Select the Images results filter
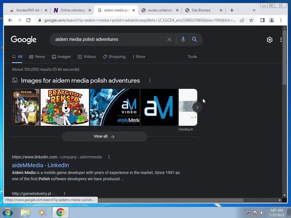This screenshot has width=291, height=218. [61, 56]
